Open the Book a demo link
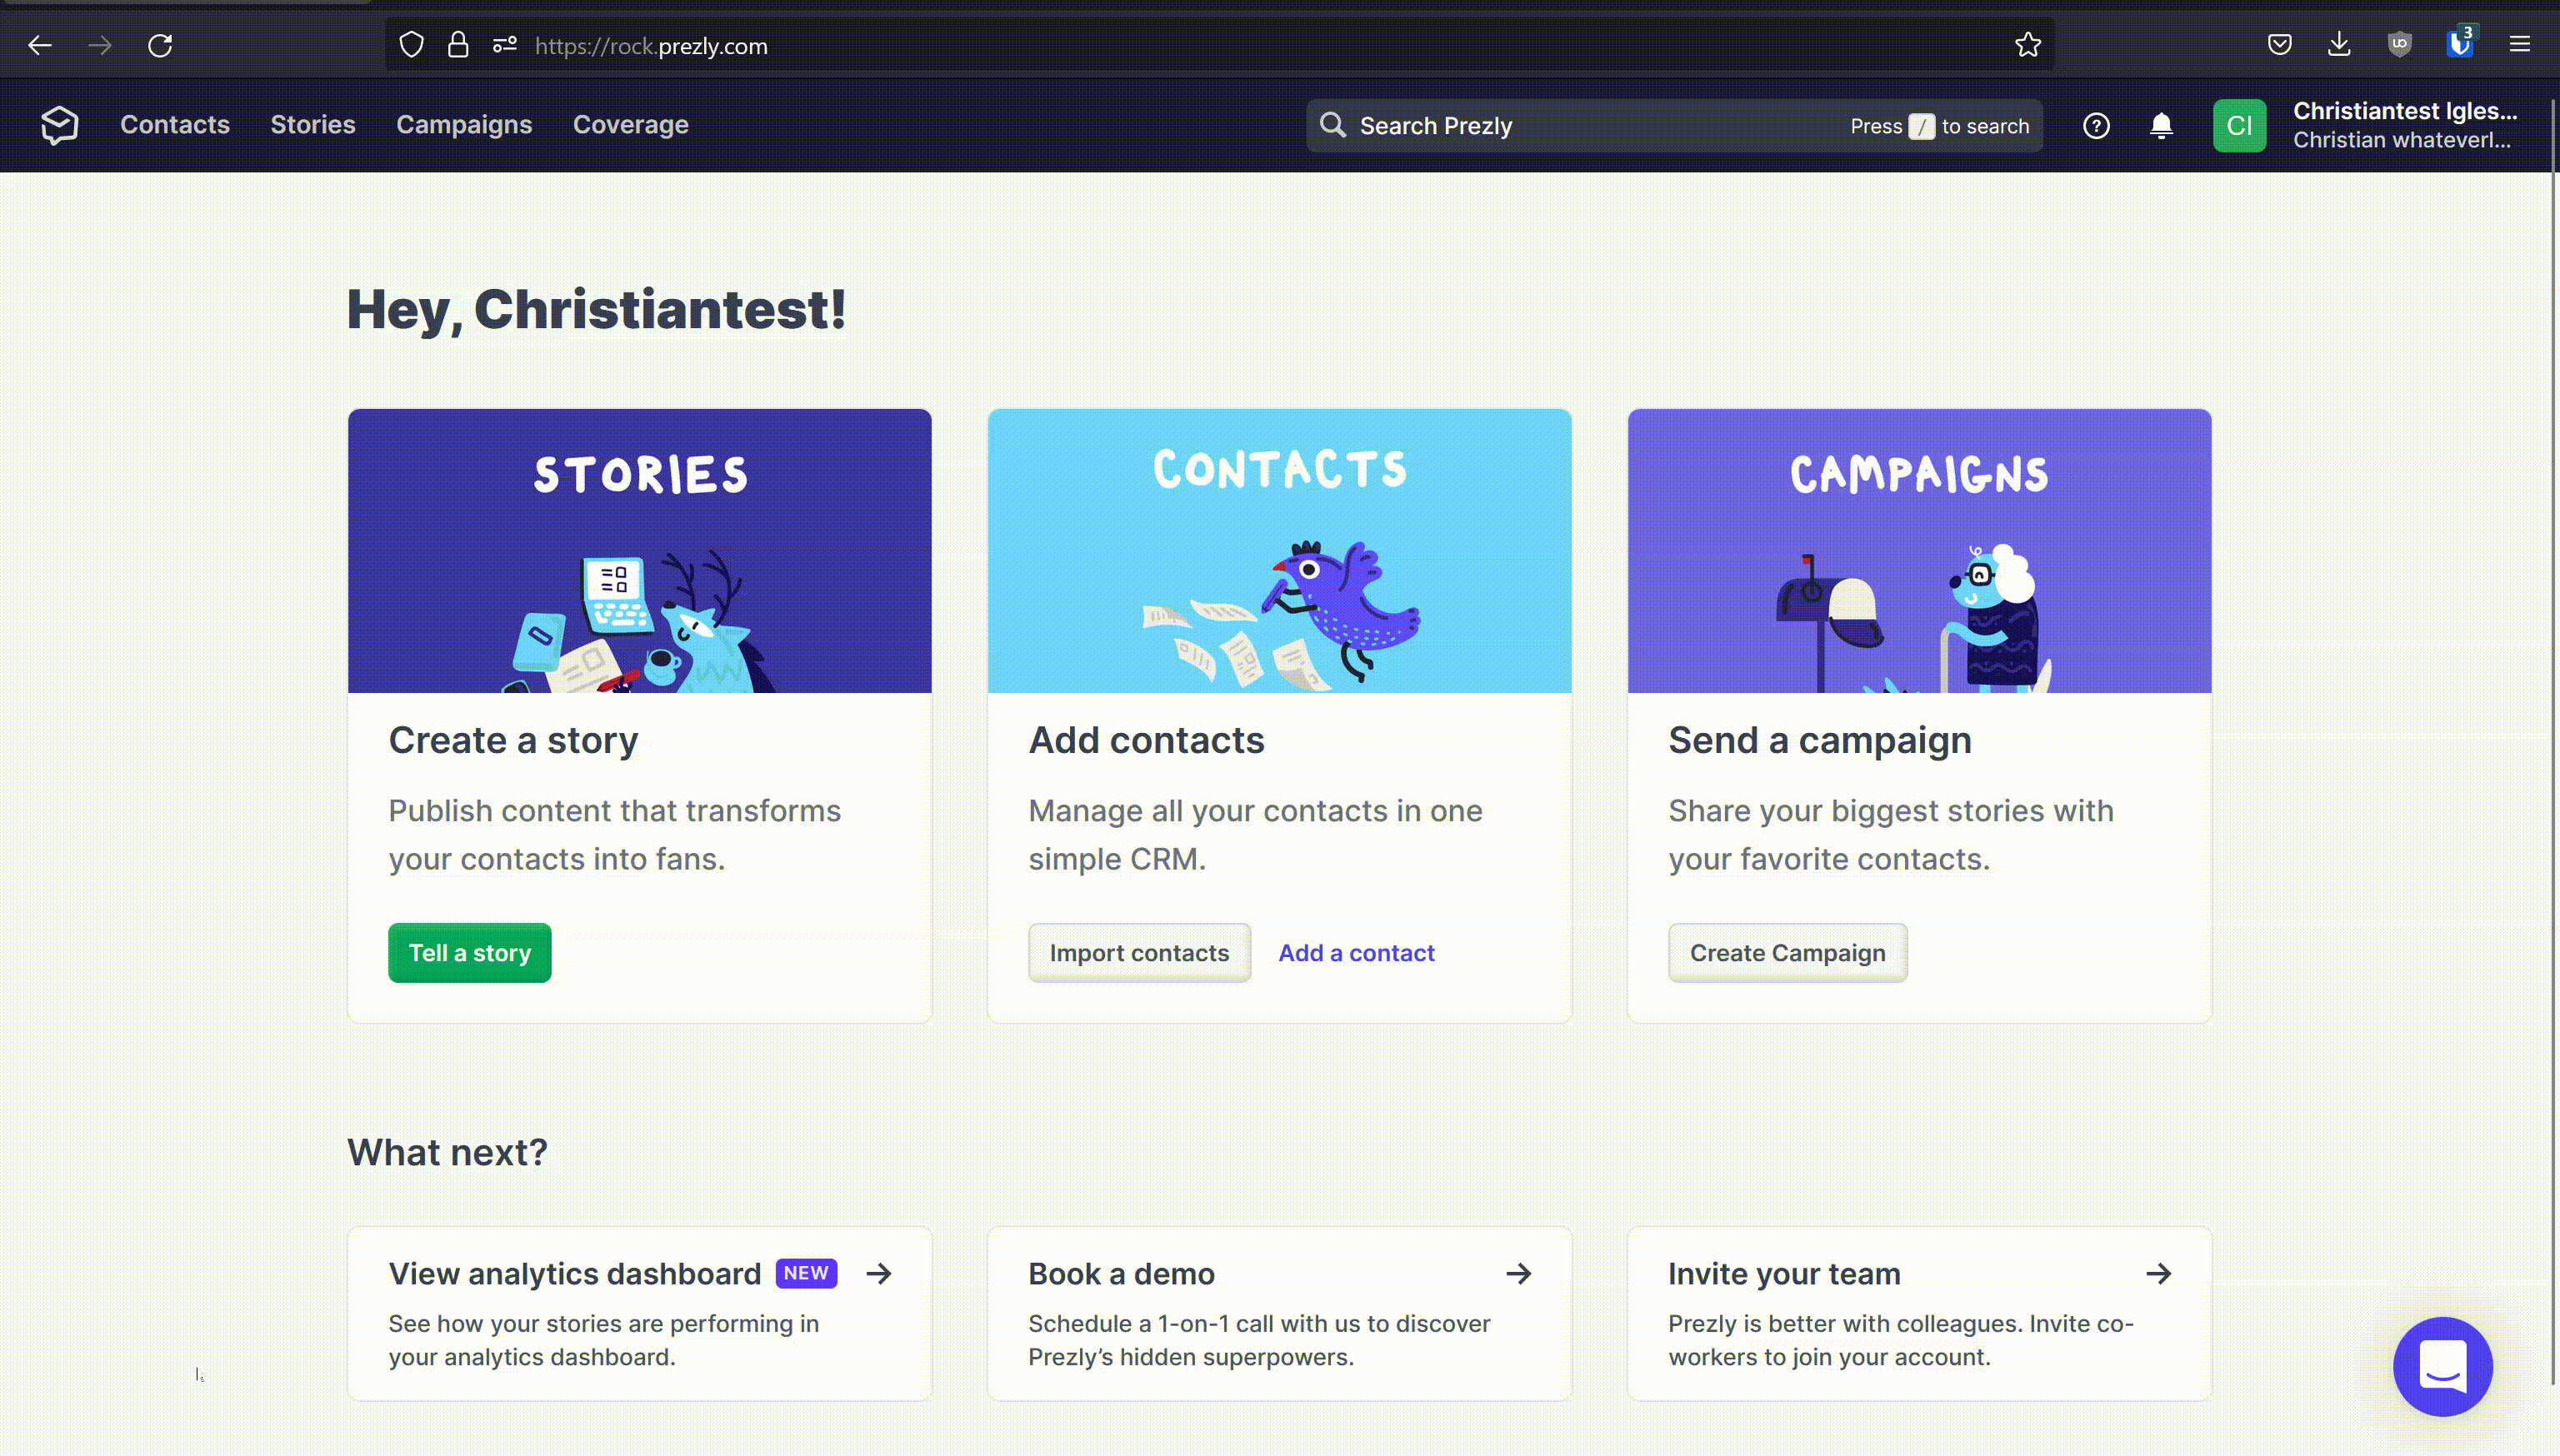This screenshot has width=2560, height=1456. click(x=1122, y=1273)
